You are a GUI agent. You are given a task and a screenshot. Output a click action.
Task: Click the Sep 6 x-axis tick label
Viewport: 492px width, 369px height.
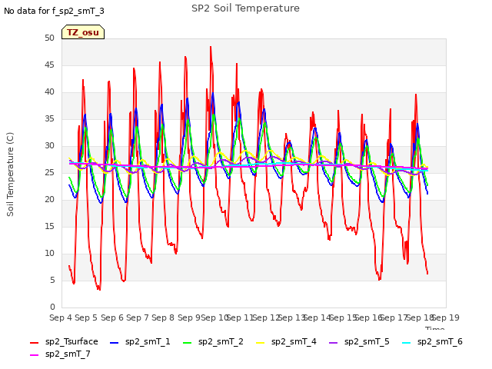pos(111,317)
